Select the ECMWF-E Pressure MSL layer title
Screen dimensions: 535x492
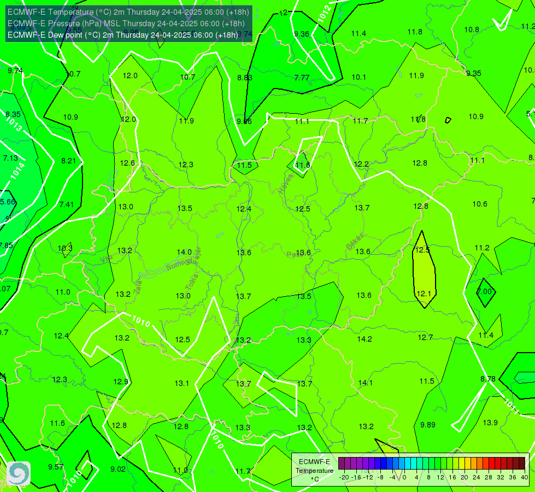tap(126, 24)
